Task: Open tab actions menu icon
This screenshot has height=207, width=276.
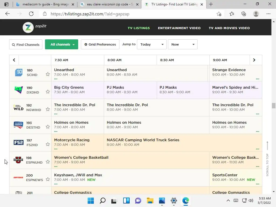Action: 6,4
